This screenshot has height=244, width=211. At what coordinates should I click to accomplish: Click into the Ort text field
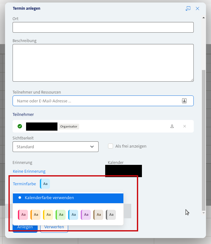coord(103,27)
